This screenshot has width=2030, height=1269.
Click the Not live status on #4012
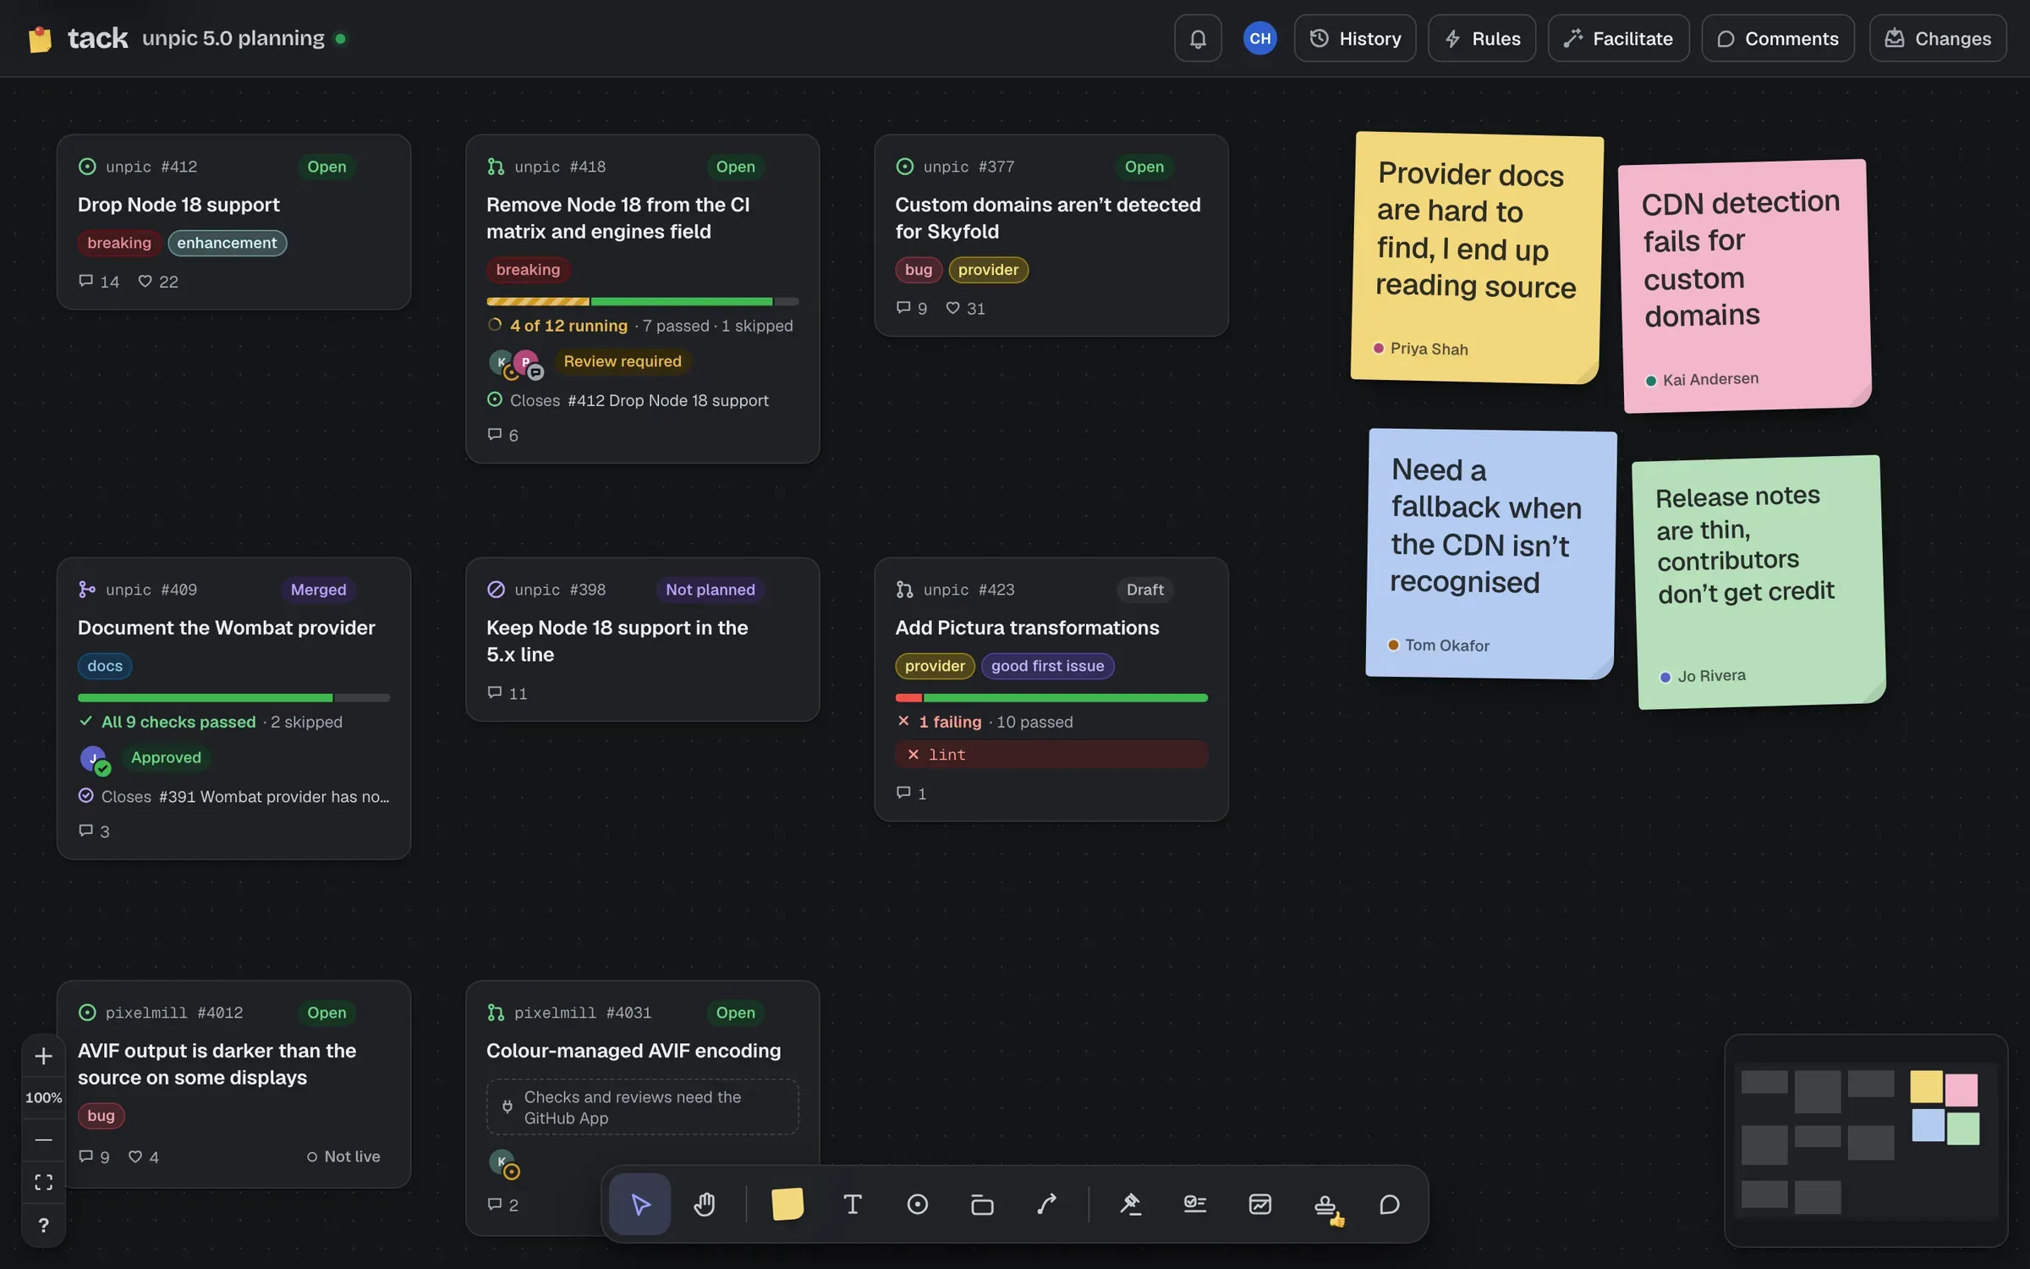click(x=343, y=1156)
